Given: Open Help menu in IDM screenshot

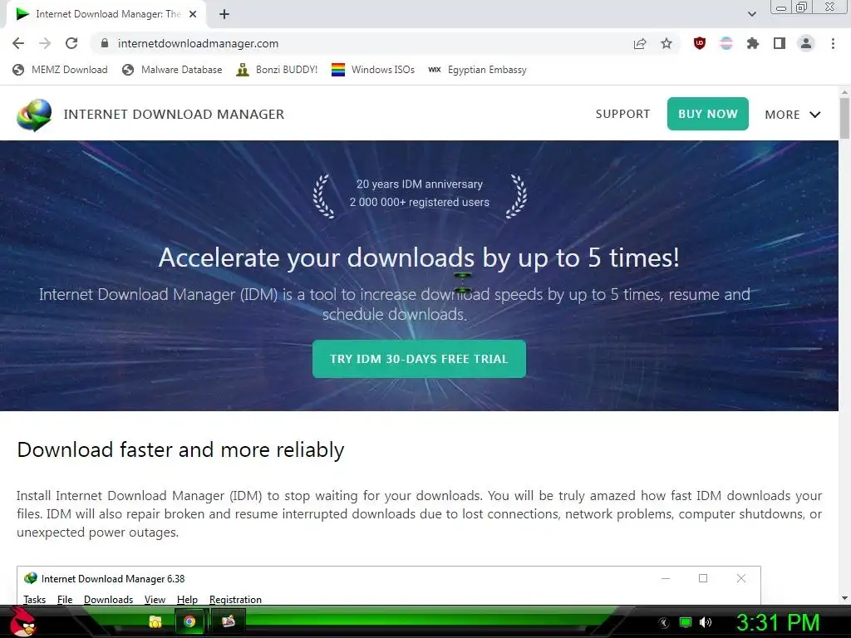Looking at the screenshot, I should click(187, 599).
